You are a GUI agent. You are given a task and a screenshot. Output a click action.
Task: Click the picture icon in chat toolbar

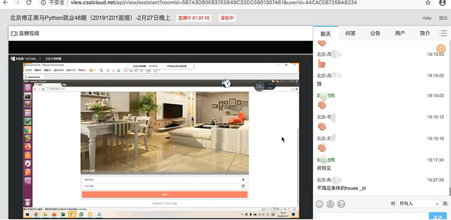pos(341,204)
